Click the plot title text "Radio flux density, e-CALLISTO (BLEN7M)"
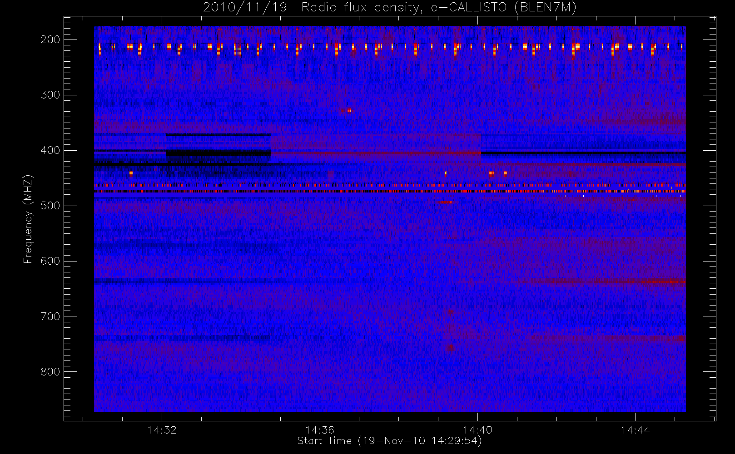The width and height of the screenshot is (735, 454). (439, 8)
